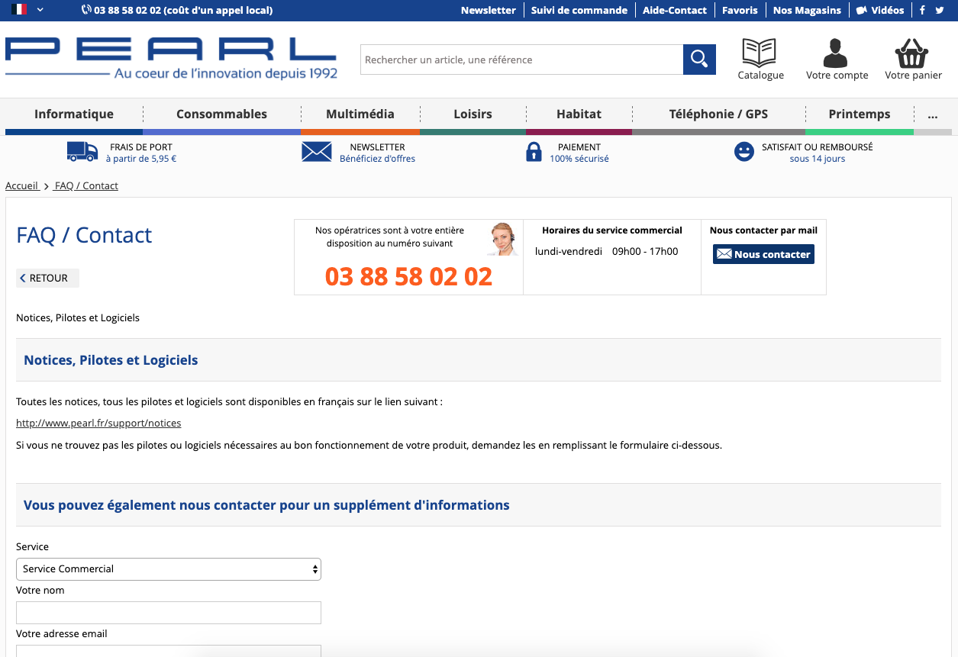
Task: Open the Votre panier basket icon
Action: pos(913,52)
